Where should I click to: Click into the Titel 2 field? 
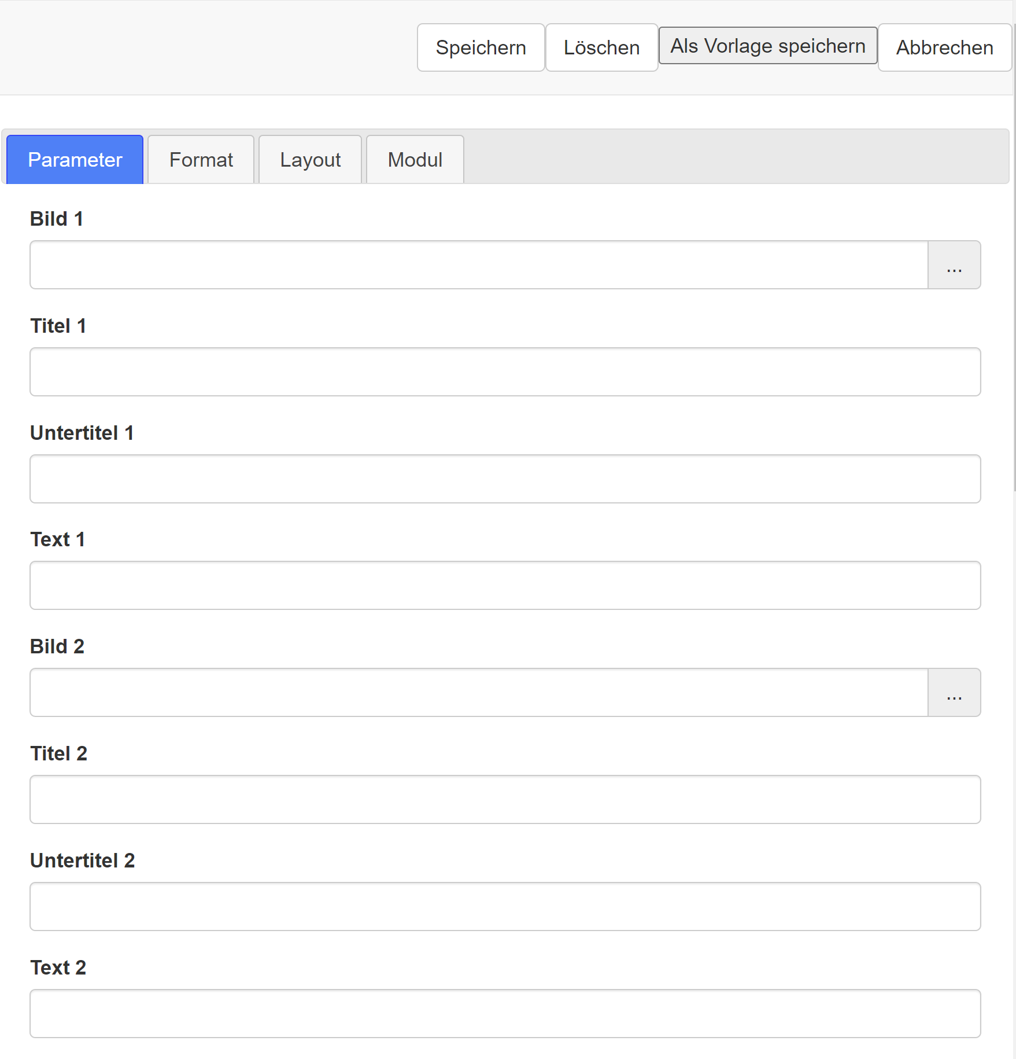[x=505, y=800]
